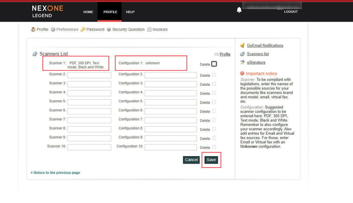Click the Security Question icon
This screenshot has height=203, width=353.
[109, 30]
